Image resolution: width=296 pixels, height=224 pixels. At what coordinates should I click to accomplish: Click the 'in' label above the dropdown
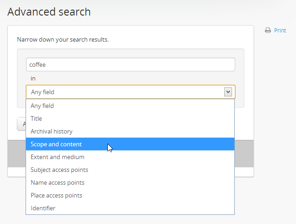coord(33,78)
